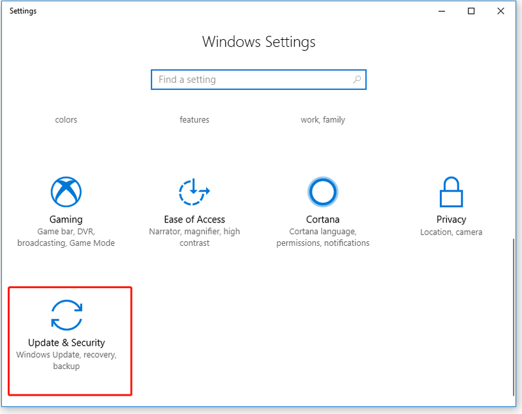This screenshot has width=522, height=414.
Task: Maximize the Settings window
Action: point(471,11)
